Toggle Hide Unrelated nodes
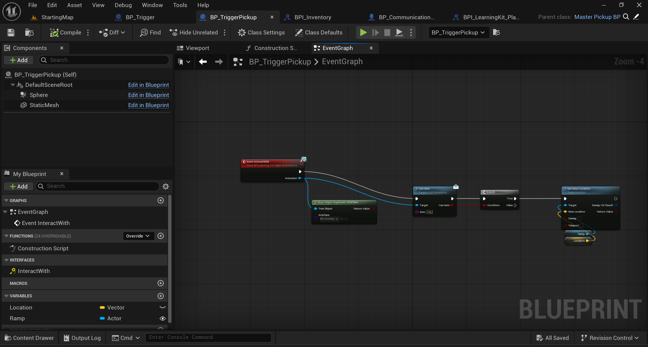 (194, 32)
